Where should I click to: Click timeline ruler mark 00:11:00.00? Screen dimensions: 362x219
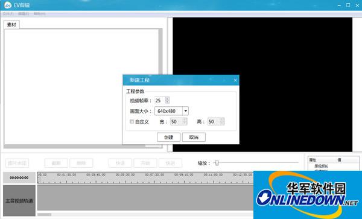[x=213, y=175]
